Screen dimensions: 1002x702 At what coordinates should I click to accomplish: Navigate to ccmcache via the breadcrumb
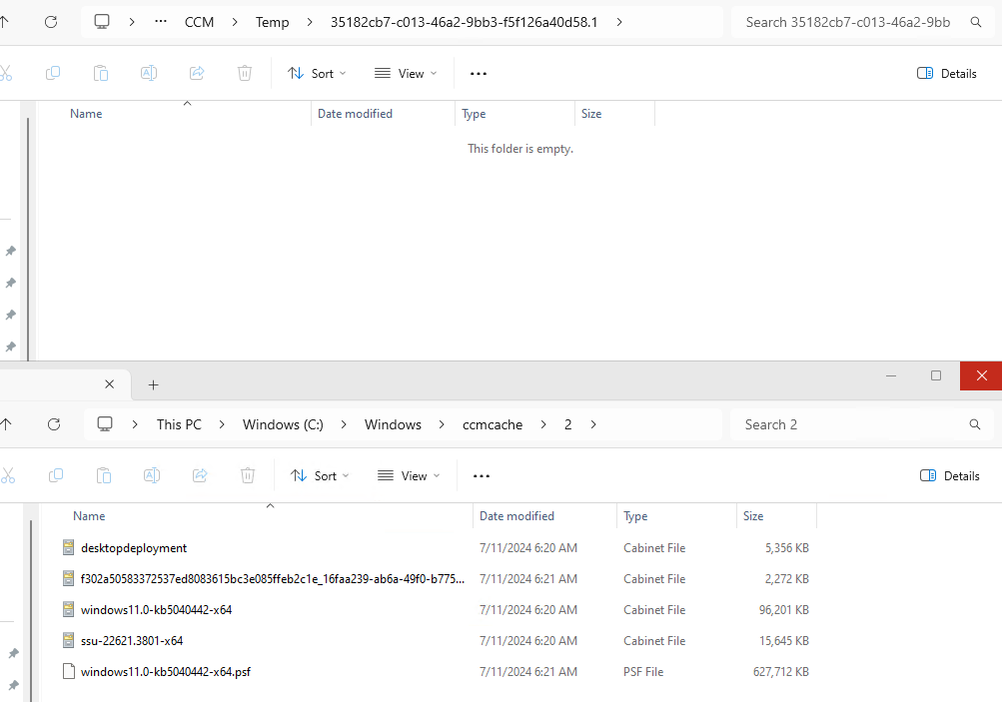493,423
